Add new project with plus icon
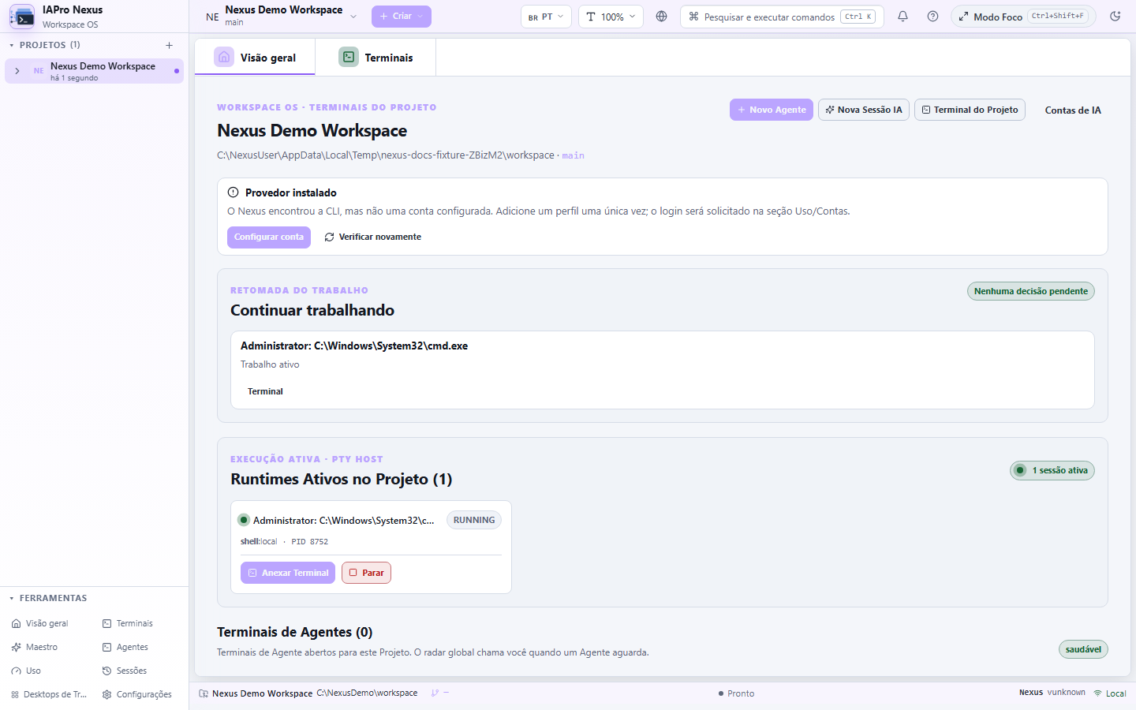The height and width of the screenshot is (710, 1136). tap(169, 45)
